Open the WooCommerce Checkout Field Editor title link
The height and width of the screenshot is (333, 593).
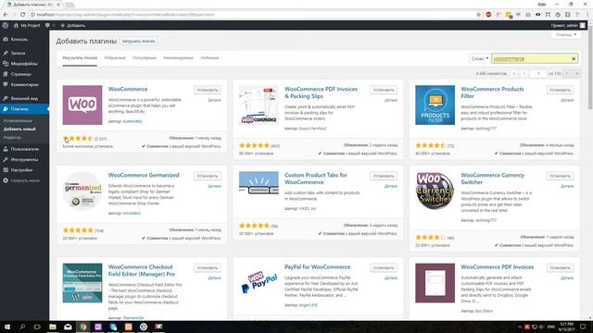[142, 270]
